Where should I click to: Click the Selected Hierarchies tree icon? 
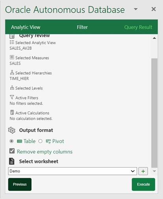[12, 73]
